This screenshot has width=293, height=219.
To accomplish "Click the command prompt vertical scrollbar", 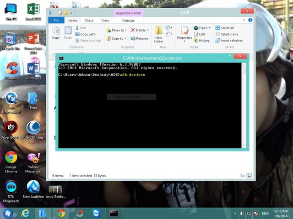I will [x=244, y=105].
